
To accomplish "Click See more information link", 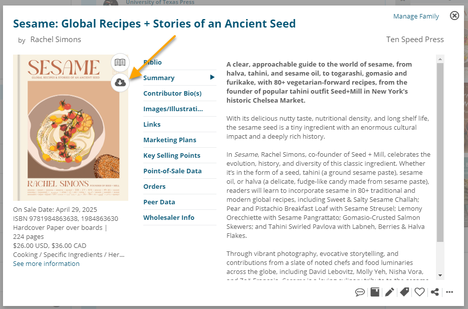I will point(46,263).
